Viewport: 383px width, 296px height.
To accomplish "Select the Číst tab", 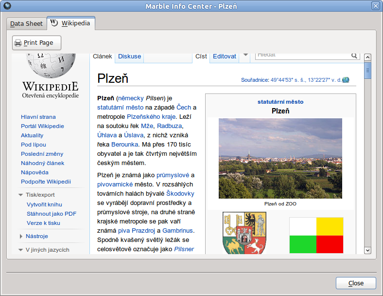I will pos(201,56).
